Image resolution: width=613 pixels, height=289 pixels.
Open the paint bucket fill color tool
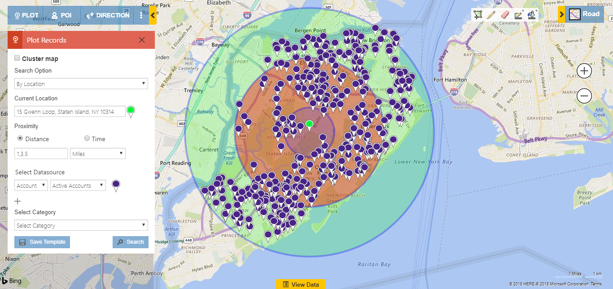click(x=532, y=15)
